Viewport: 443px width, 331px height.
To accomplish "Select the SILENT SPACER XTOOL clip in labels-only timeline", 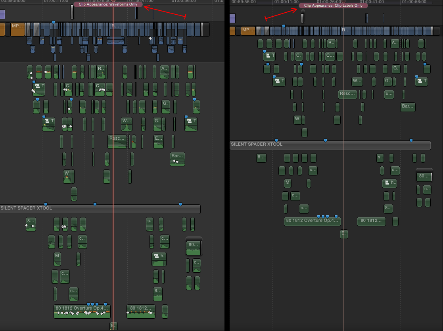I will [x=330, y=145].
